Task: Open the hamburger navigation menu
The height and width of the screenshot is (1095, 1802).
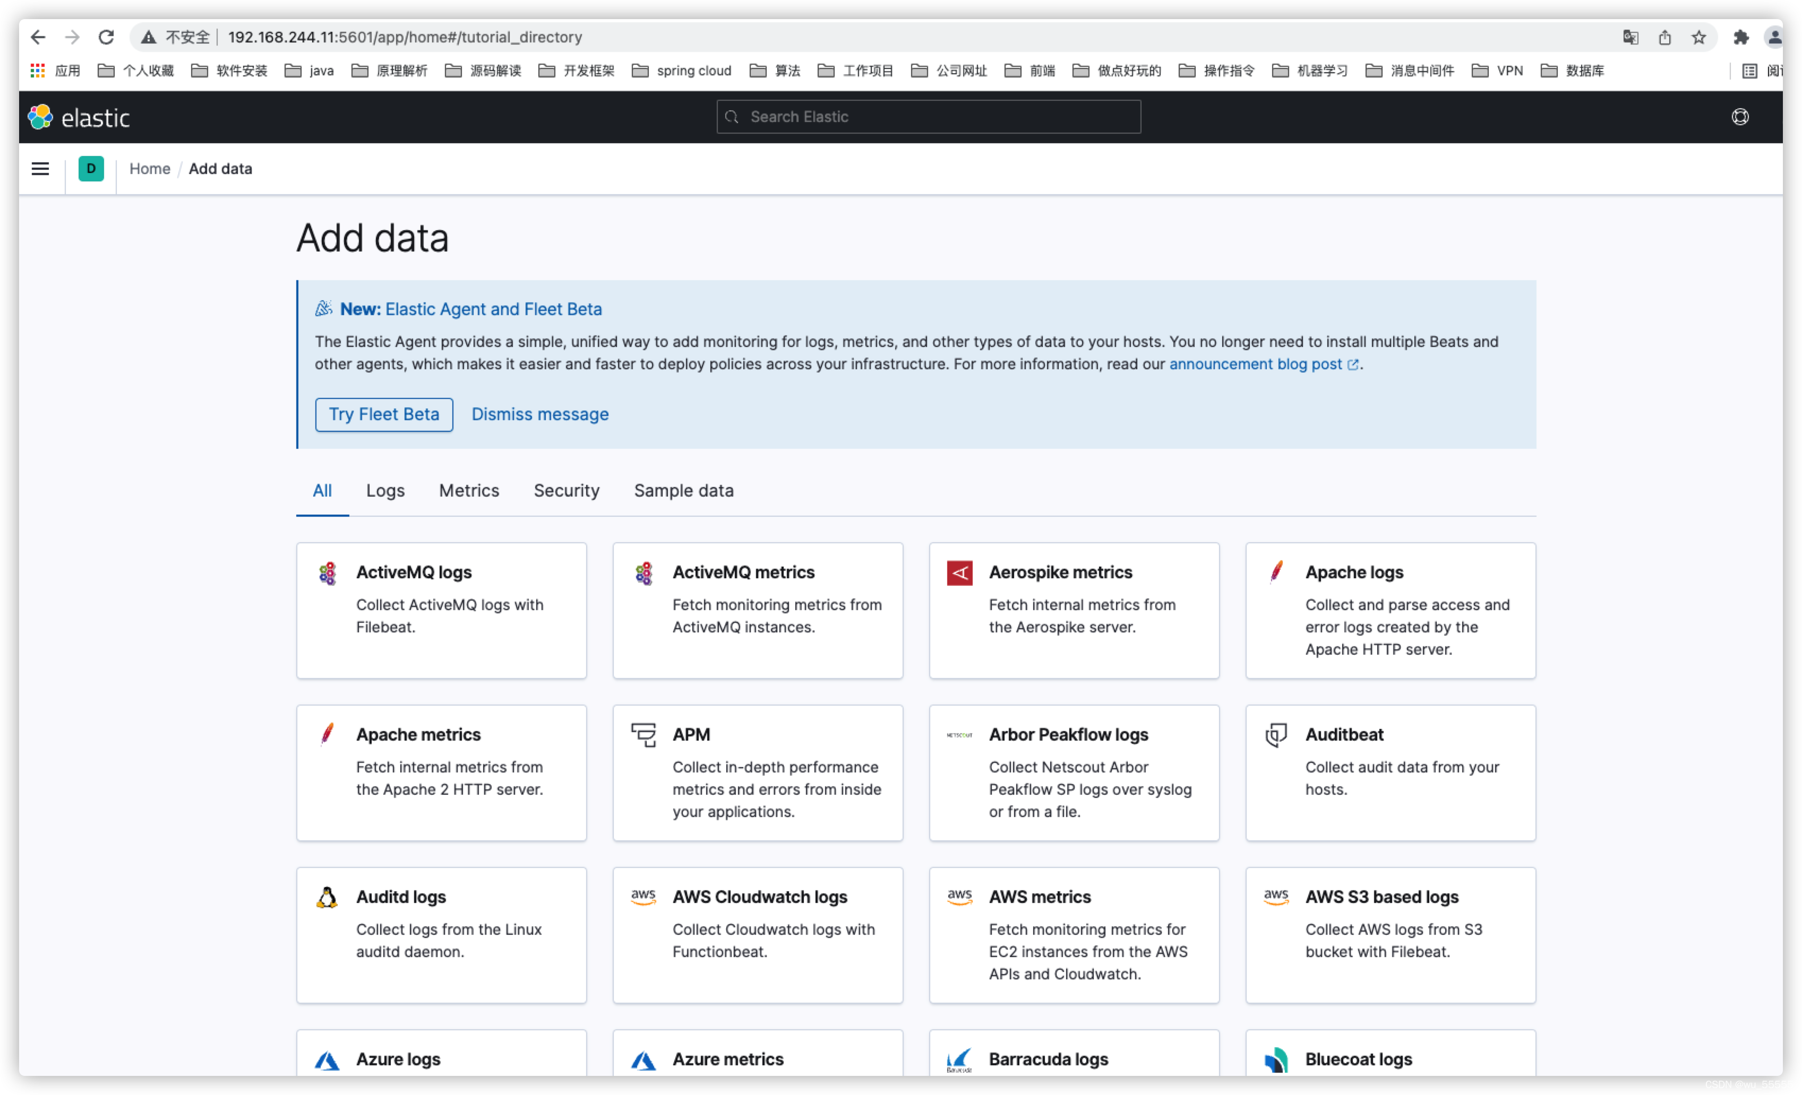Action: coord(40,169)
